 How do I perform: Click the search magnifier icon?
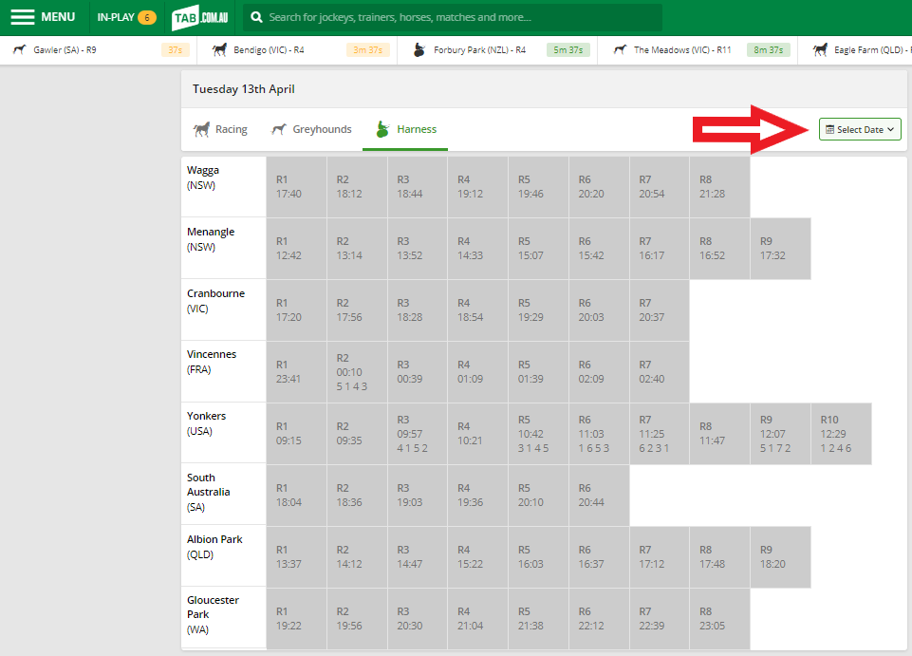(255, 17)
